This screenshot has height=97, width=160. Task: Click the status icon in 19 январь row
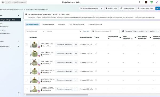pos(96,71)
